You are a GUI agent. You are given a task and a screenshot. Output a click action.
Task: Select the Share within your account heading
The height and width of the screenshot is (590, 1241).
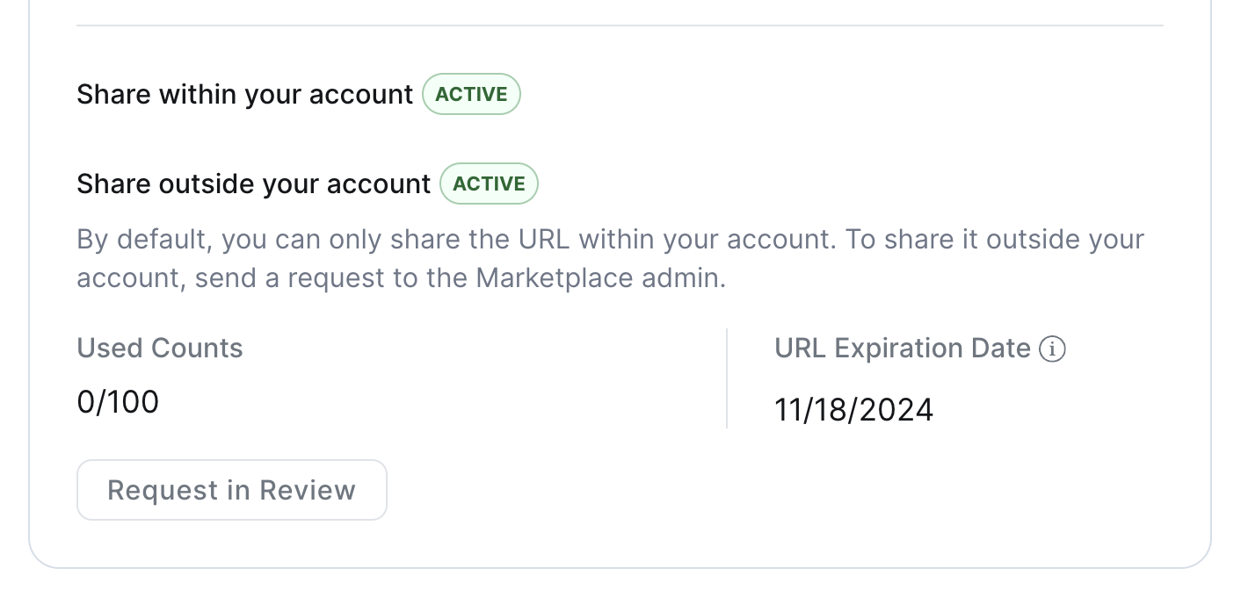(244, 94)
